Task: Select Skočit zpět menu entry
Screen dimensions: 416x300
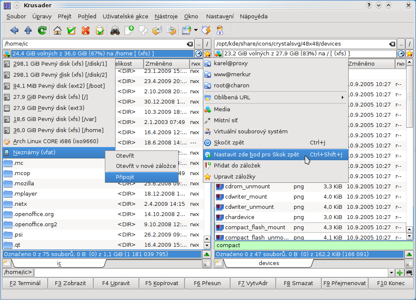Action: click(x=276, y=143)
